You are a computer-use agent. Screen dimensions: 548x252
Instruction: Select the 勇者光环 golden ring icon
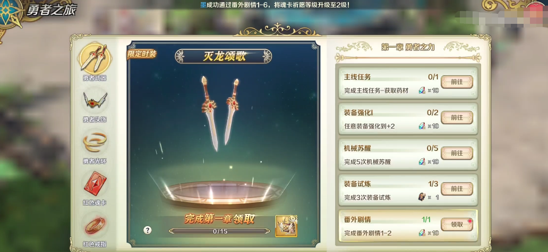(x=95, y=142)
